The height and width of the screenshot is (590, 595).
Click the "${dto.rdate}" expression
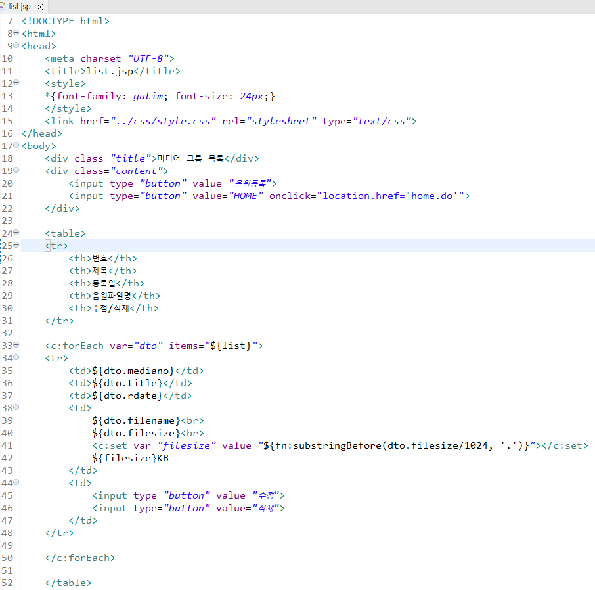pyautogui.click(x=127, y=396)
